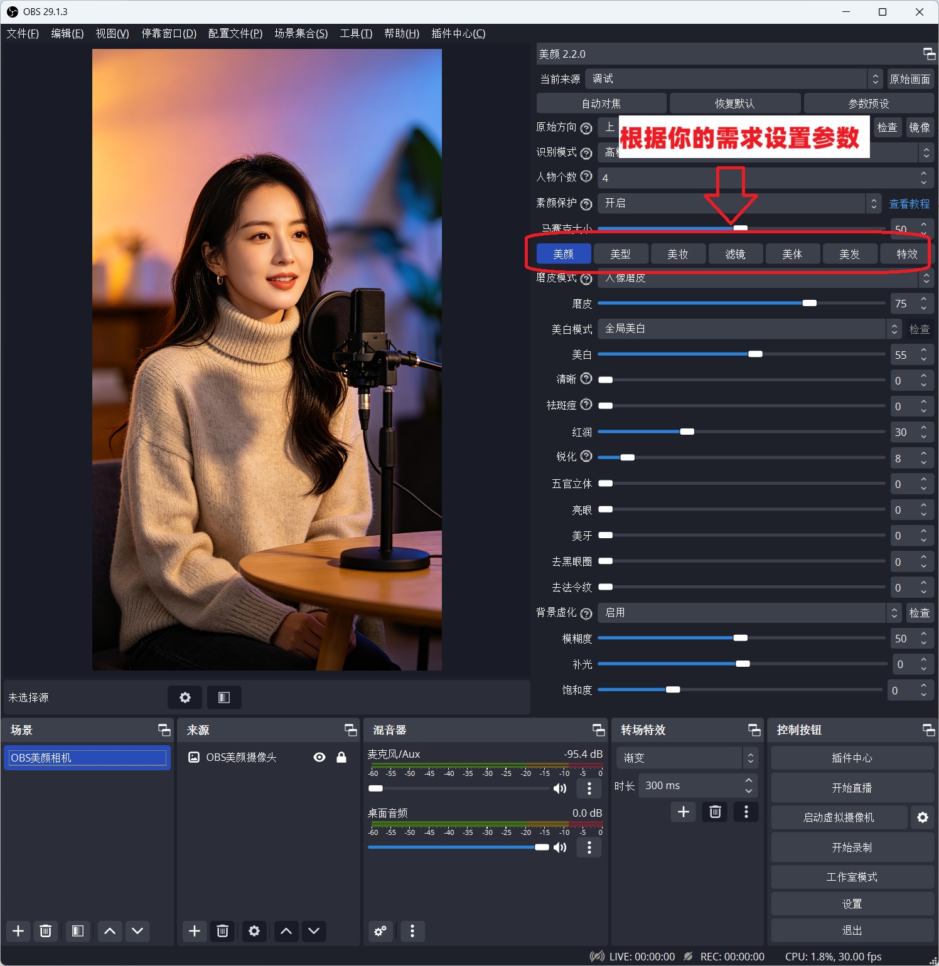Toggle visibility of OBS美颜摄像头 source
Viewport: 939px width, 966px height.
pyautogui.click(x=319, y=757)
